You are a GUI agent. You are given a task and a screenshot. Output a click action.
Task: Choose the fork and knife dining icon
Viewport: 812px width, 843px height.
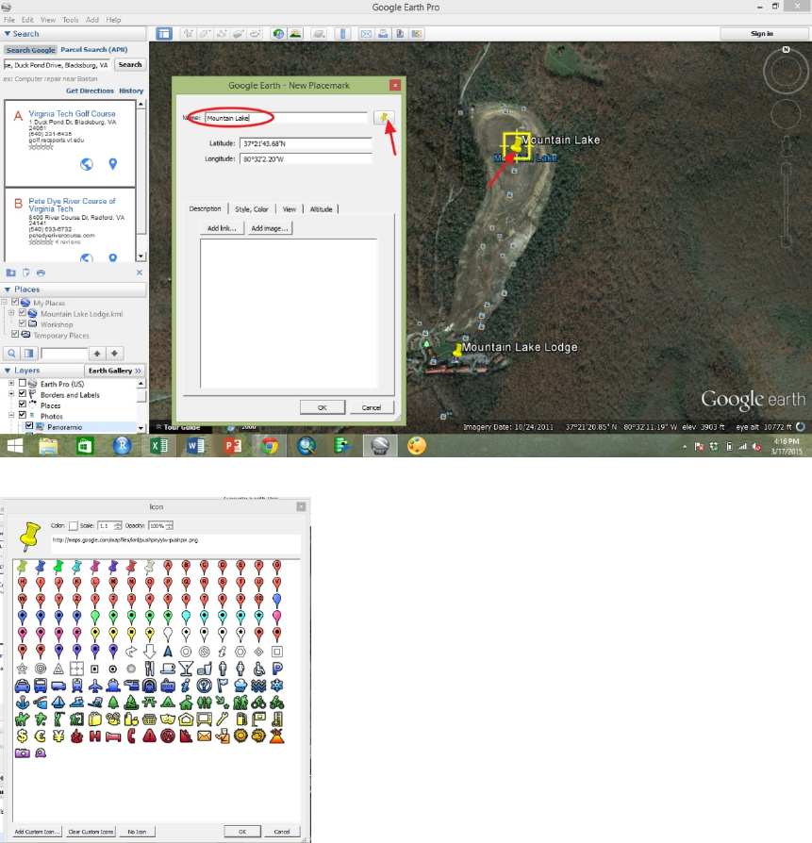point(150,669)
